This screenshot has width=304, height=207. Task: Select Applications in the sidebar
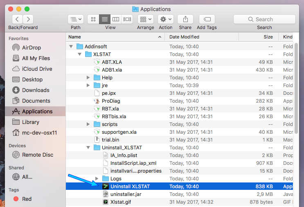pos(35,111)
